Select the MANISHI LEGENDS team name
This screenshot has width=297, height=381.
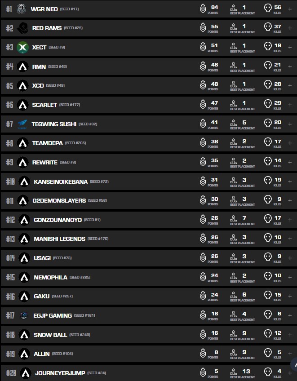point(59,239)
